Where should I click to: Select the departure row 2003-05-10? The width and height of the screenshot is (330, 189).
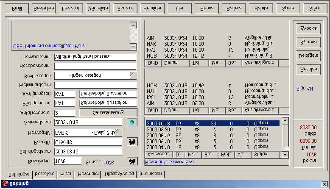coord(213,141)
